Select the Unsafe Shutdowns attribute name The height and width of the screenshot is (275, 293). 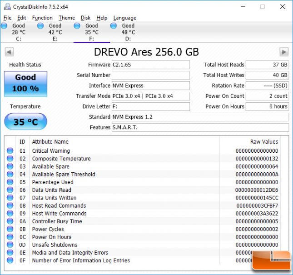55,245
